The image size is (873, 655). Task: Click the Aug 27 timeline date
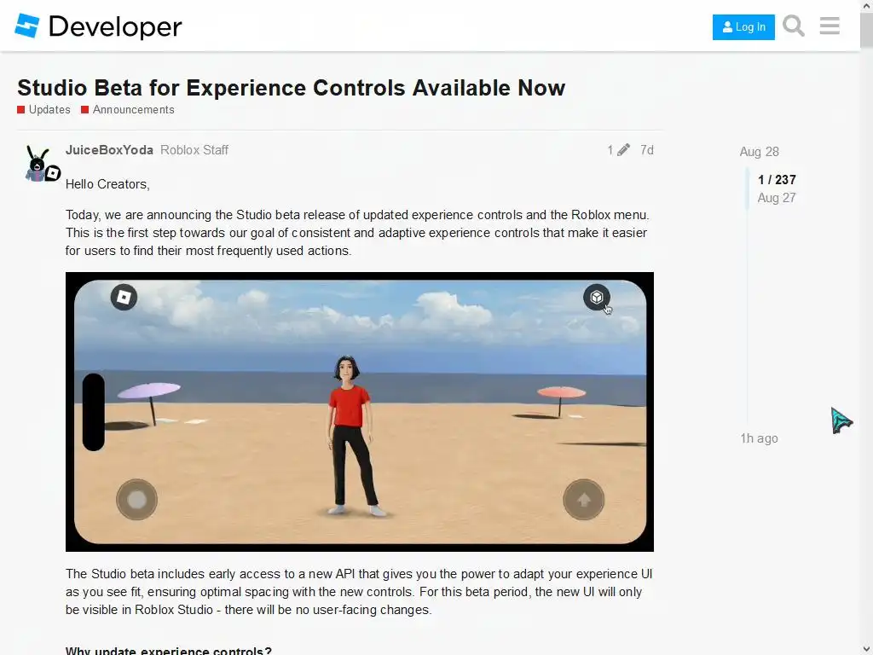[x=777, y=198]
